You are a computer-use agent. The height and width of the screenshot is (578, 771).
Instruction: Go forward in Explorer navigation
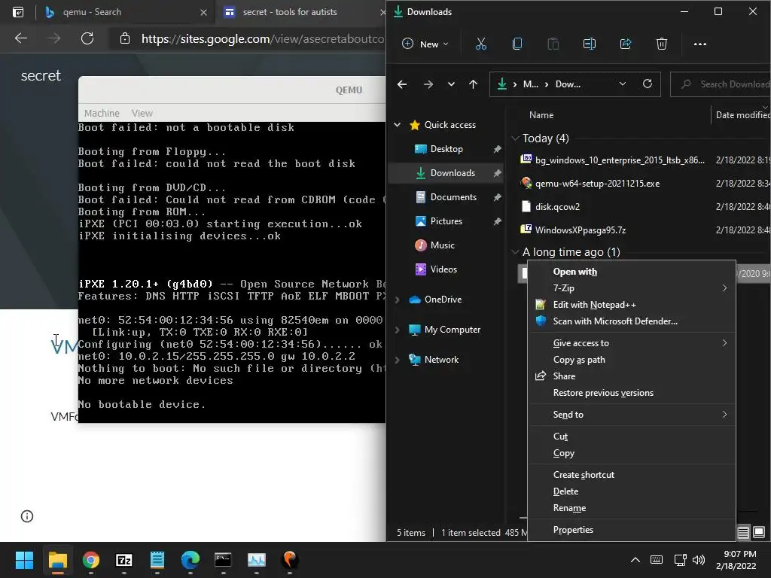(428, 84)
